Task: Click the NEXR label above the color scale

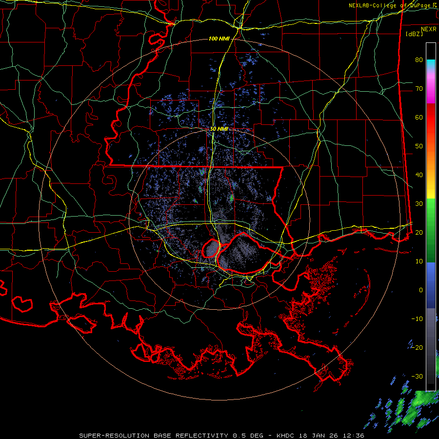Action: pos(429,29)
